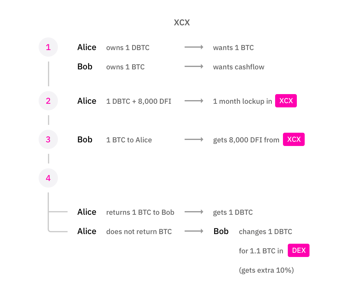Select the step 4 circle
The height and width of the screenshot is (298, 362).
(48, 178)
